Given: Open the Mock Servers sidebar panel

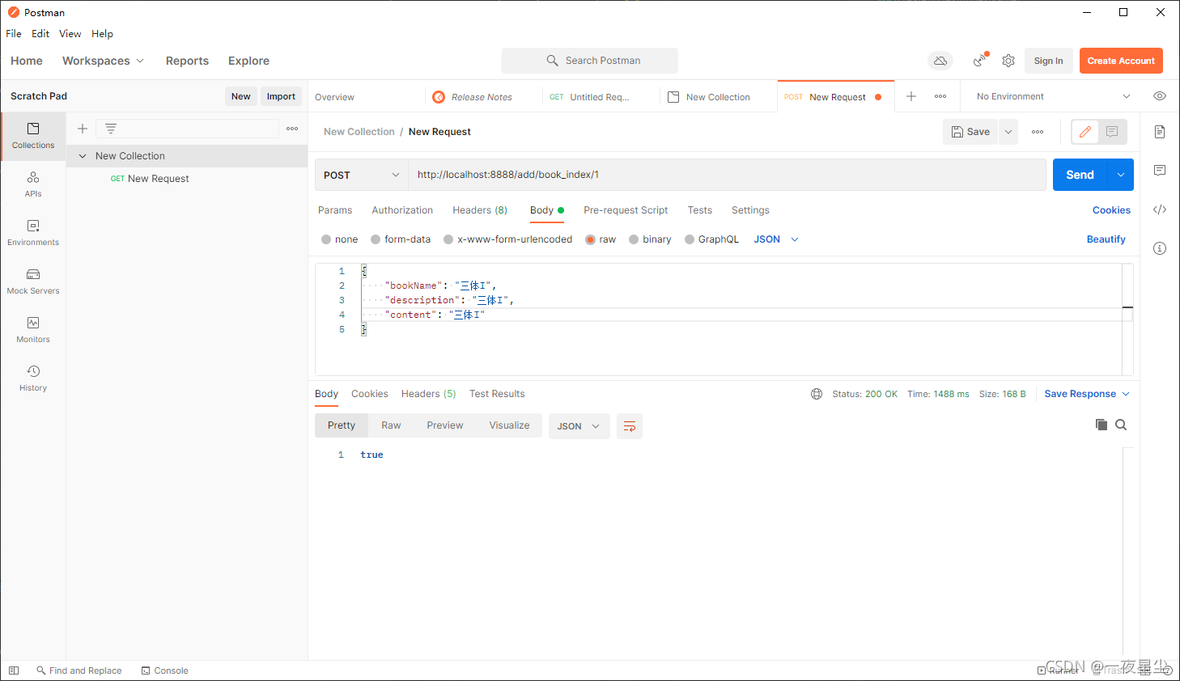Looking at the screenshot, I should coord(33,281).
